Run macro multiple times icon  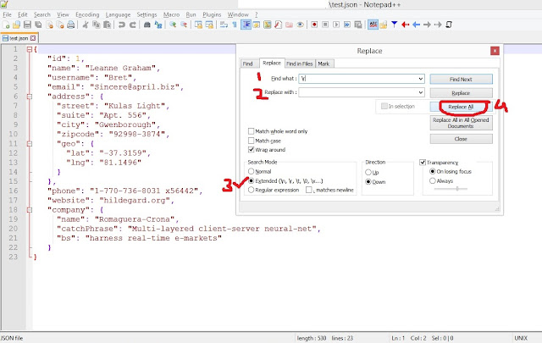pyautogui.click(x=347, y=25)
